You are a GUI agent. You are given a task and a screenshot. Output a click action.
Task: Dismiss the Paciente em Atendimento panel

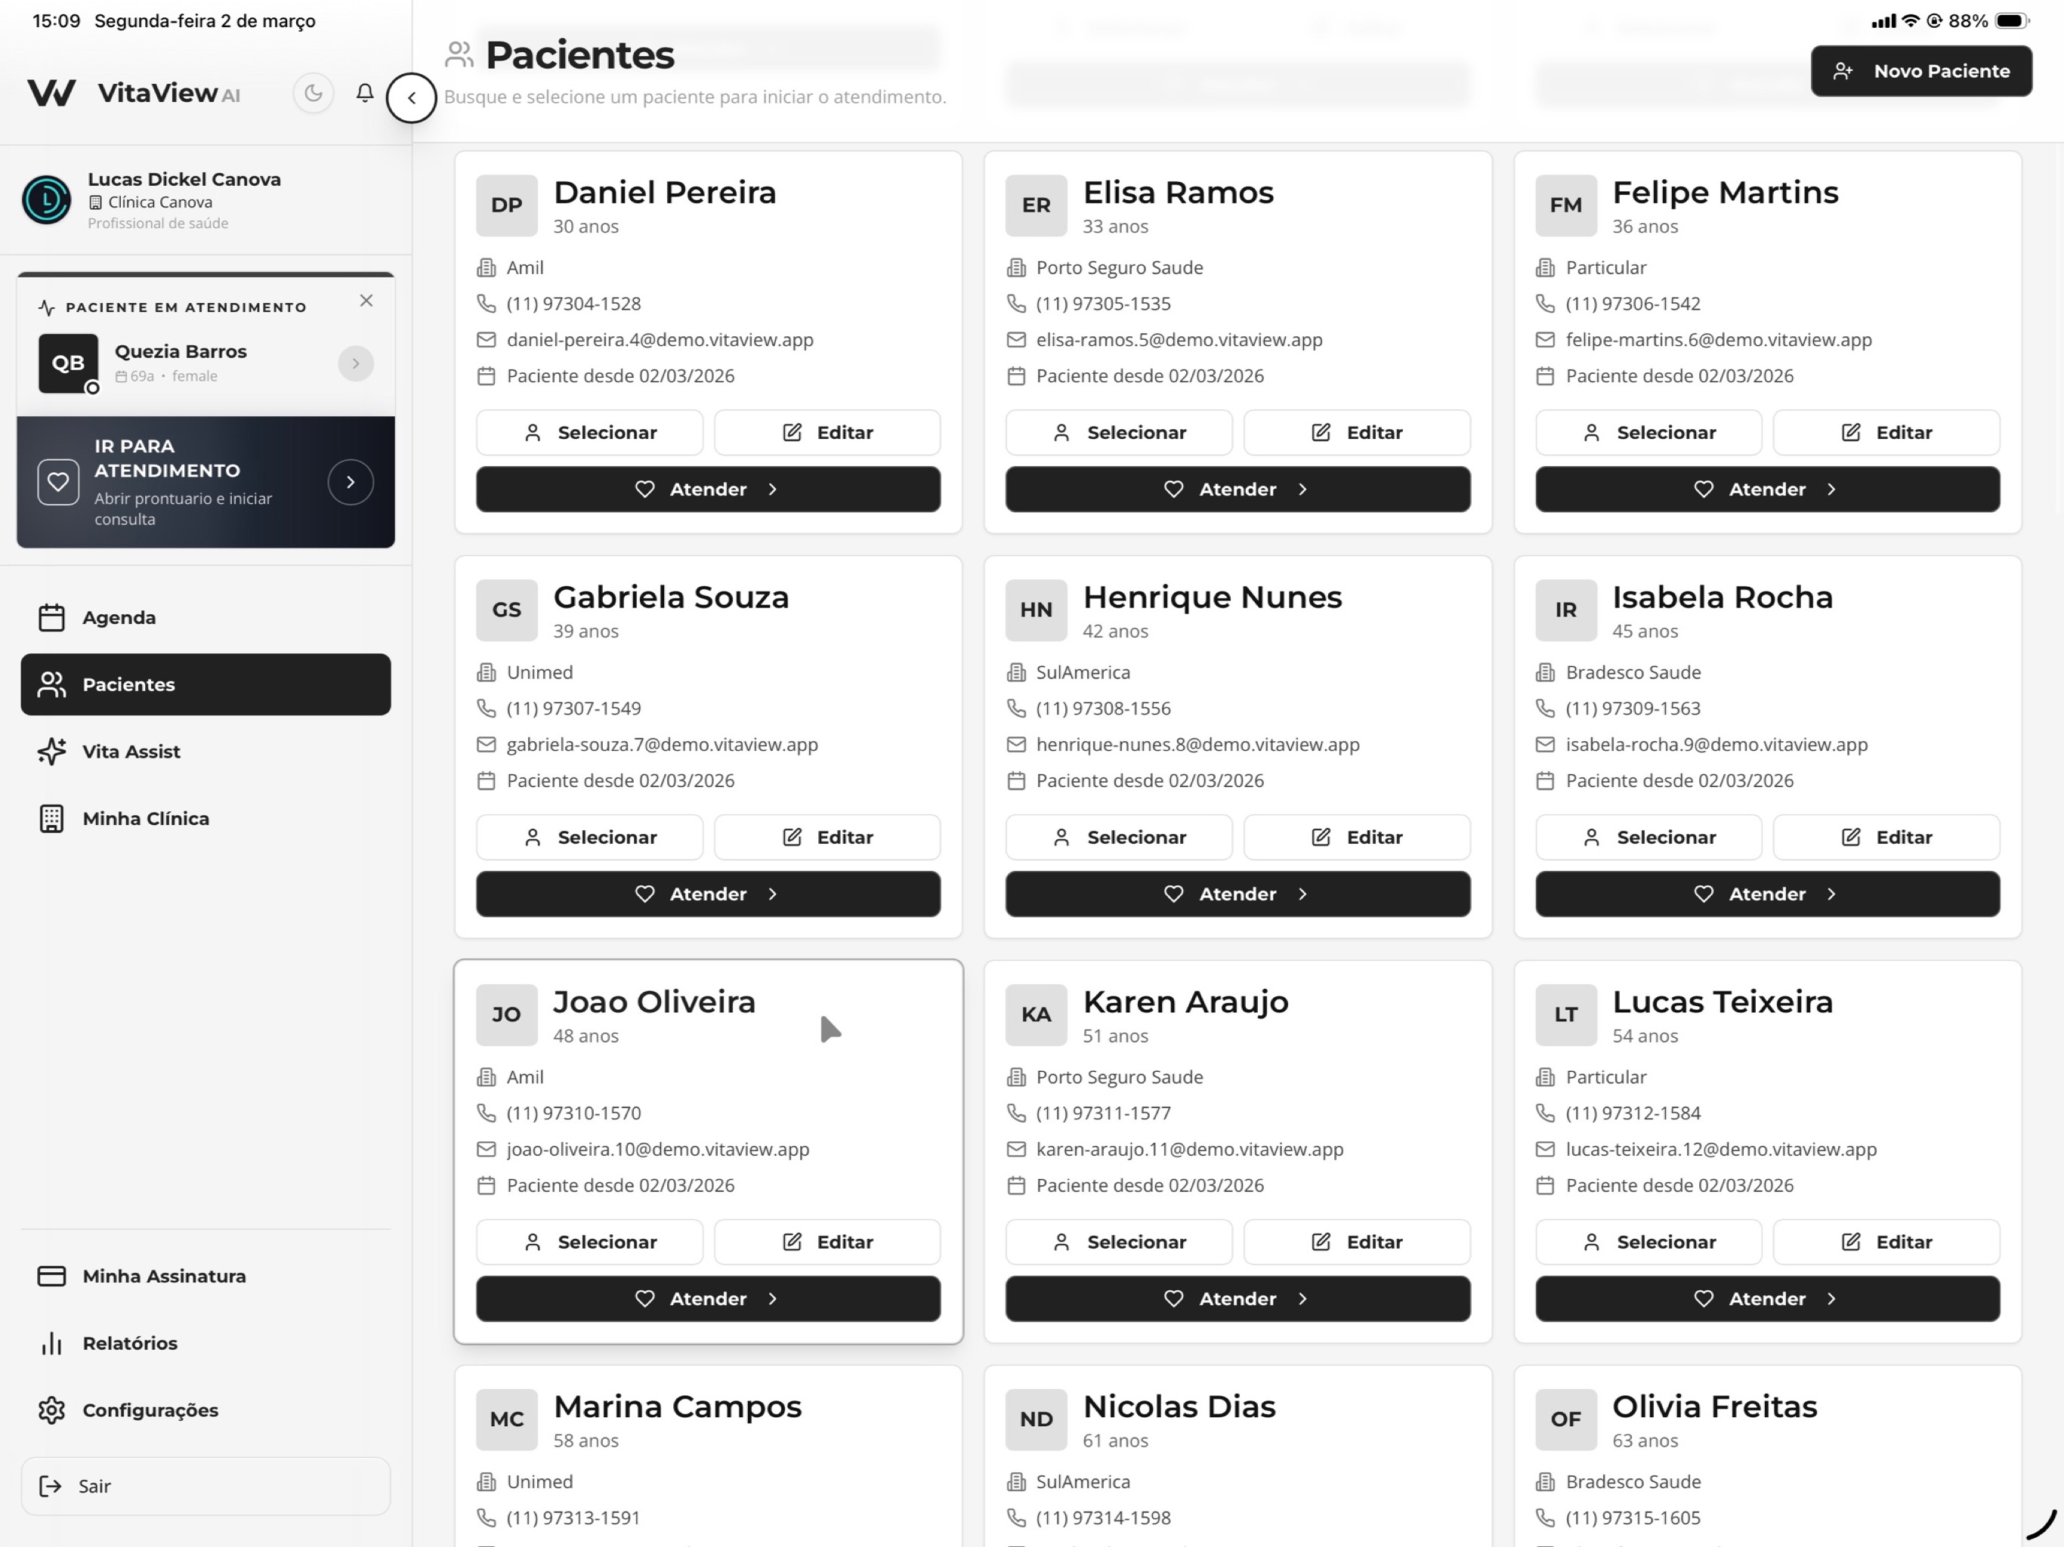point(366,301)
